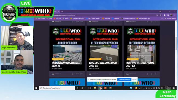Open the Cortana circle icon
This screenshot has height=100, width=178.
[x=77, y=88]
